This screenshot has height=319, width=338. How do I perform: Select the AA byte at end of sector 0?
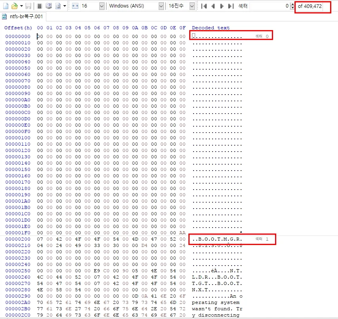pos(182,233)
